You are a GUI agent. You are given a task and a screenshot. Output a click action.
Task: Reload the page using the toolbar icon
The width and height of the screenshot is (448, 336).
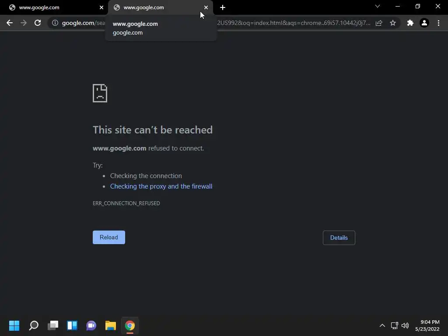point(38,23)
